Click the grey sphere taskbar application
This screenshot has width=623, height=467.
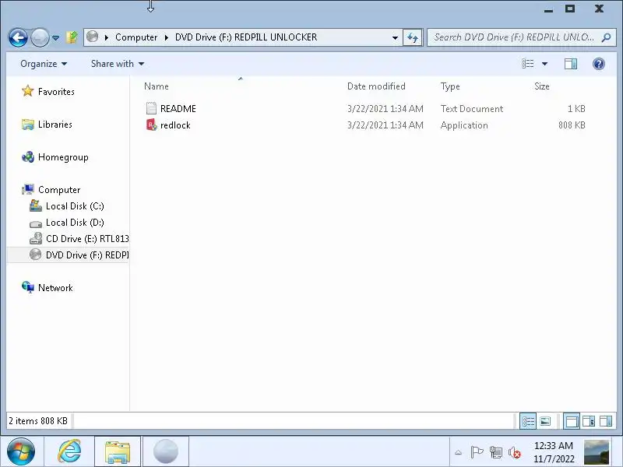[x=166, y=451]
